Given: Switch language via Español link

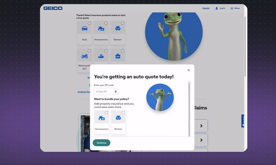Looking at the screenshot, I should pyautogui.click(x=206, y=8).
